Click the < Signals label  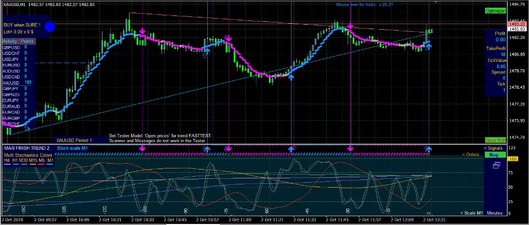click(x=494, y=148)
